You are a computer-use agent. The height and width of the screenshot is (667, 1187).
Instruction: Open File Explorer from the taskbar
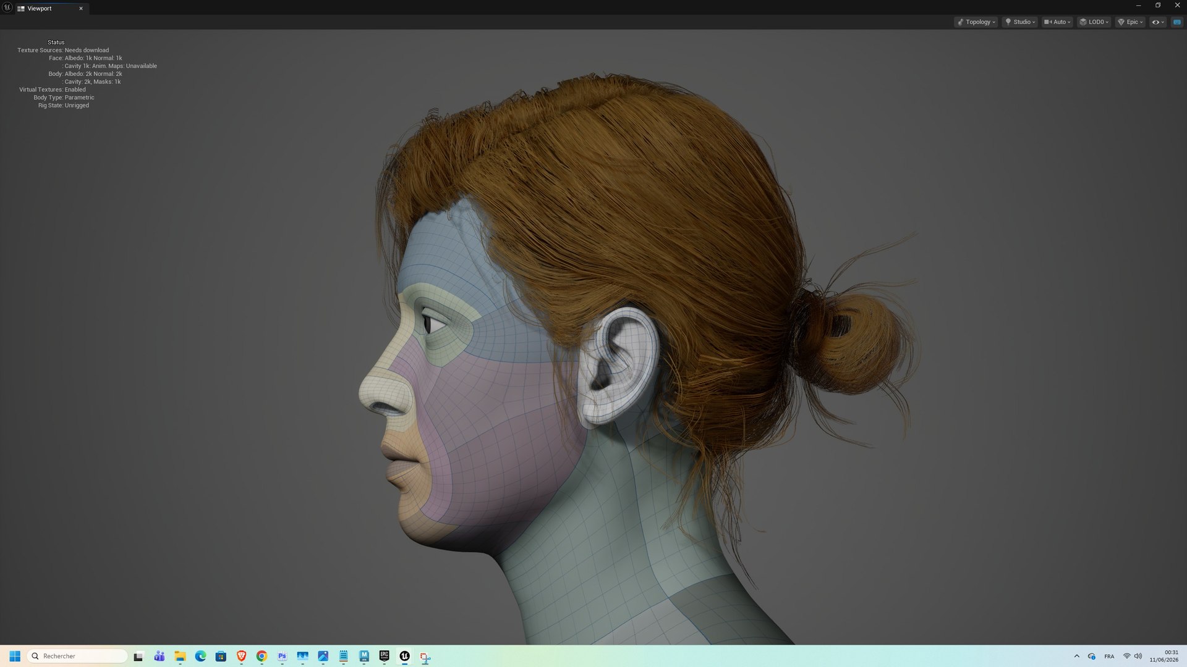180,656
